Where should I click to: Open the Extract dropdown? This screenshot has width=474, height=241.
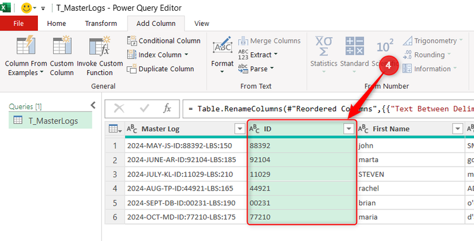[258, 55]
